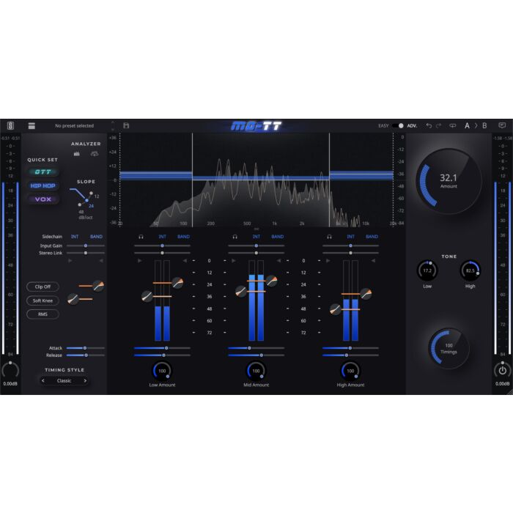The image size is (513, 513).
Task: Apply the VOX quick set
Action: click(43, 199)
